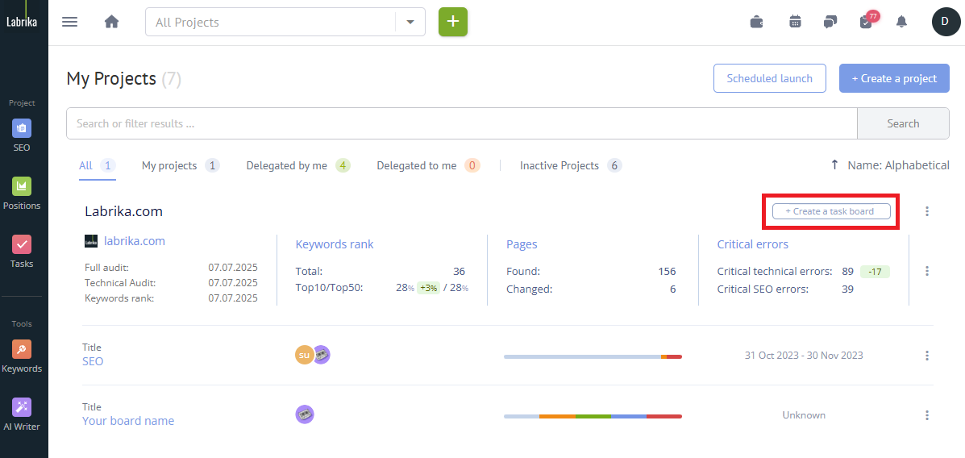Open the chat messages icon

[x=830, y=22]
